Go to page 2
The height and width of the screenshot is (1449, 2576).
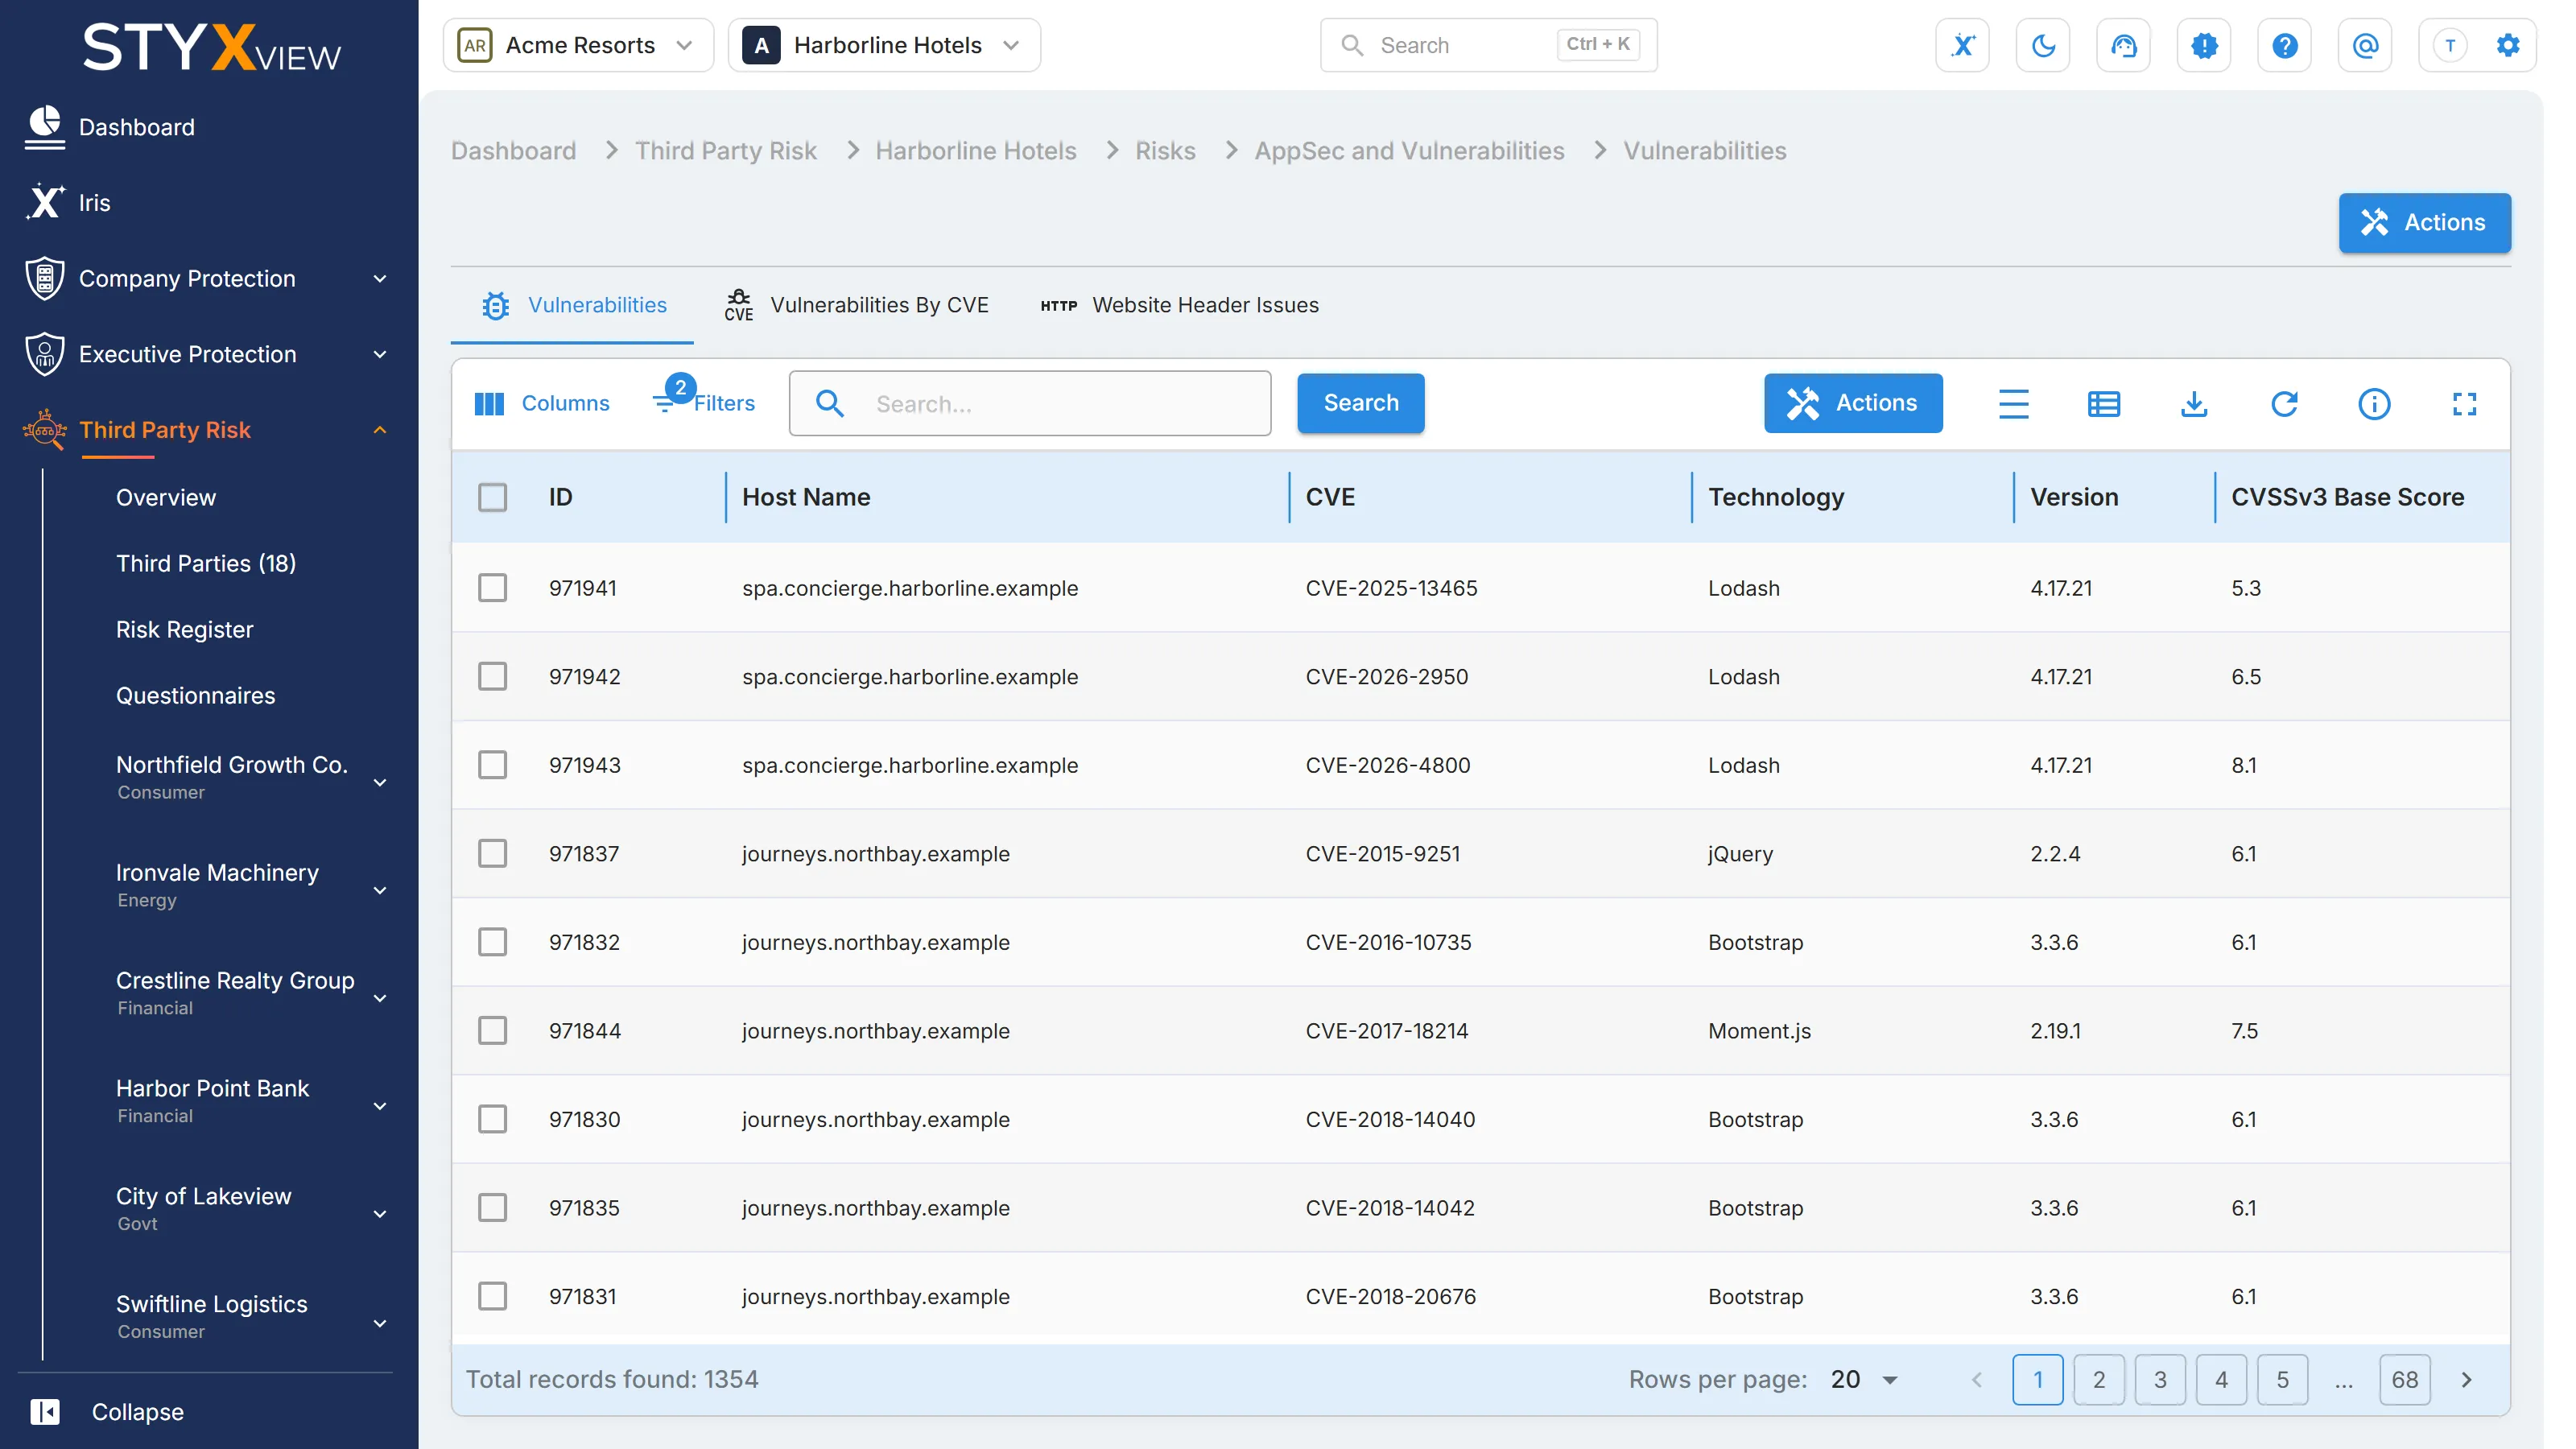[x=2098, y=1380]
